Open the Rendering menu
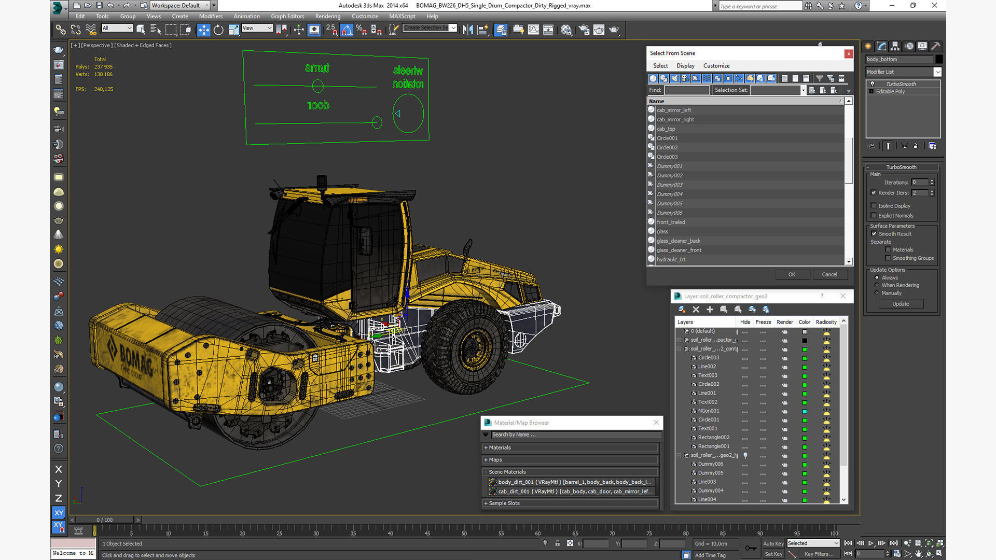Viewport: 996px width, 560px height. (328, 17)
